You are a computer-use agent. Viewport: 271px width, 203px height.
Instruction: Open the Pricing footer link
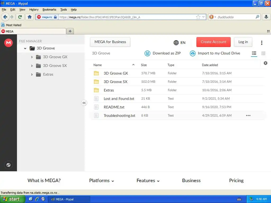point(236,181)
